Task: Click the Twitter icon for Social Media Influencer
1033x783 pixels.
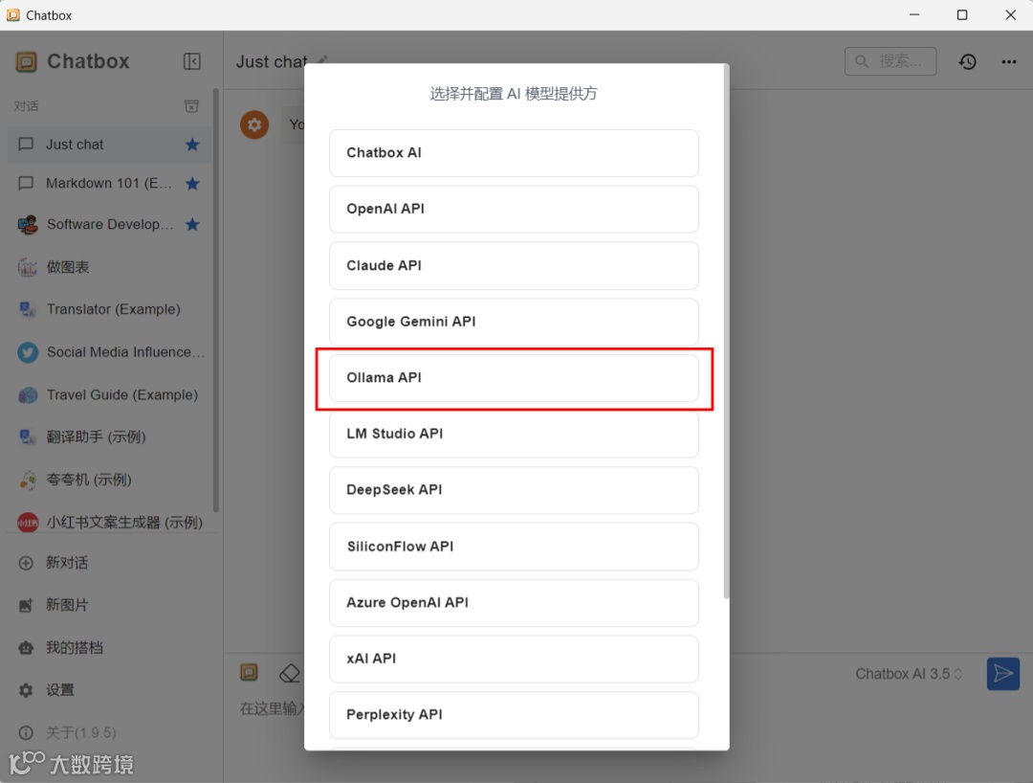Action: 28,352
